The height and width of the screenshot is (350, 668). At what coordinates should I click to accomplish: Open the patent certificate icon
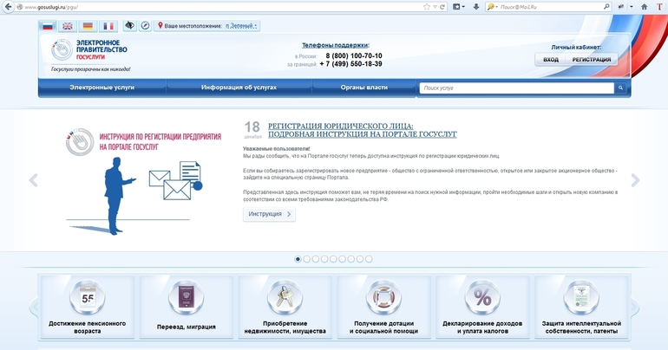[x=581, y=297]
